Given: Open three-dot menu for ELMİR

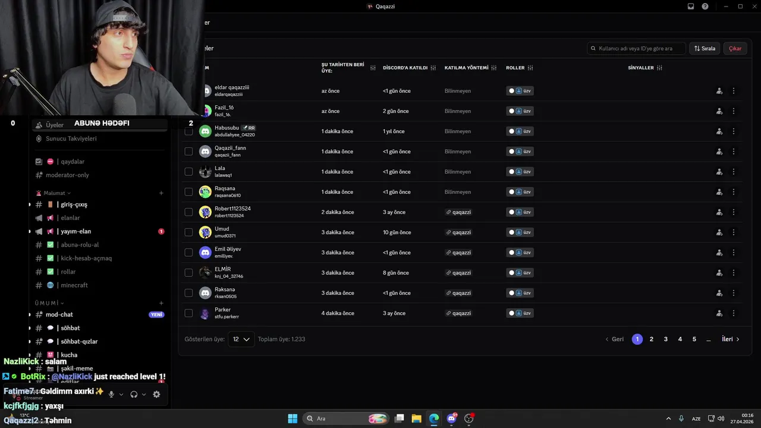Looking at the screenshot, I should [x=734, y=273].
